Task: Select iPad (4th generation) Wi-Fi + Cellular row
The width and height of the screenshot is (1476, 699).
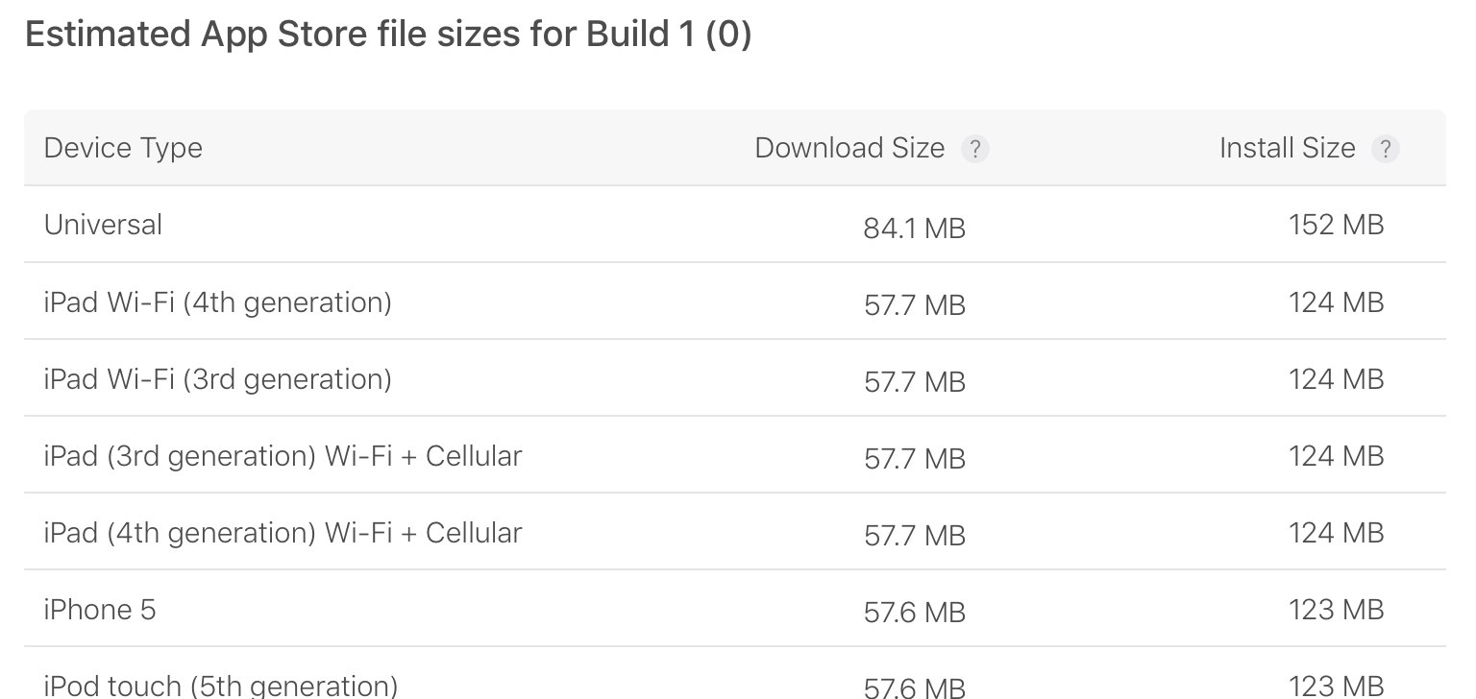Action: [x=283, y=533]
